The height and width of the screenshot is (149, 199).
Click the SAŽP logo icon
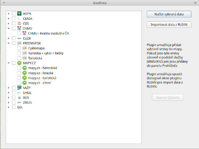(x=19, y=87)
